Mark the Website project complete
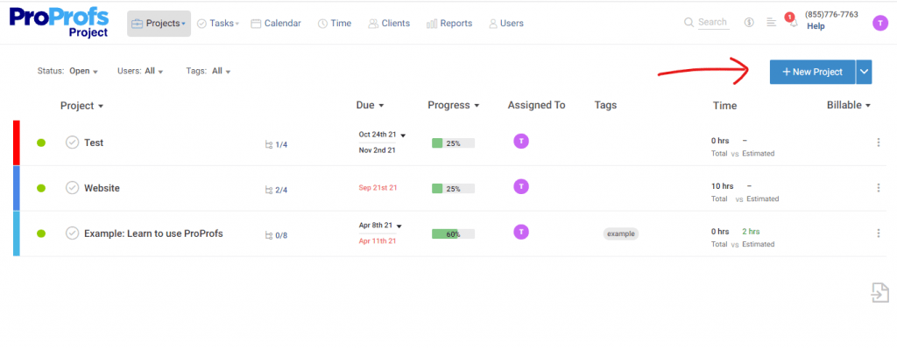Viewport: 897px width, 348px height. point(72,187)
